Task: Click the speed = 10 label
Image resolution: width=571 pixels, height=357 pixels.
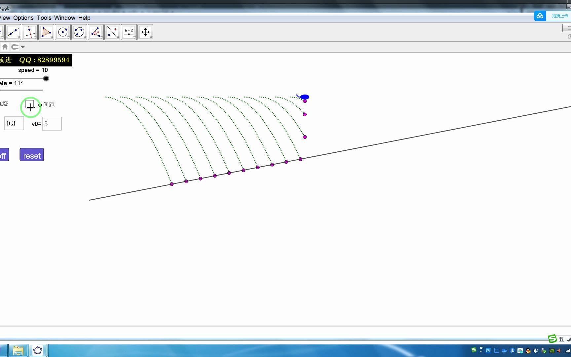Action: tap(33, 70)
